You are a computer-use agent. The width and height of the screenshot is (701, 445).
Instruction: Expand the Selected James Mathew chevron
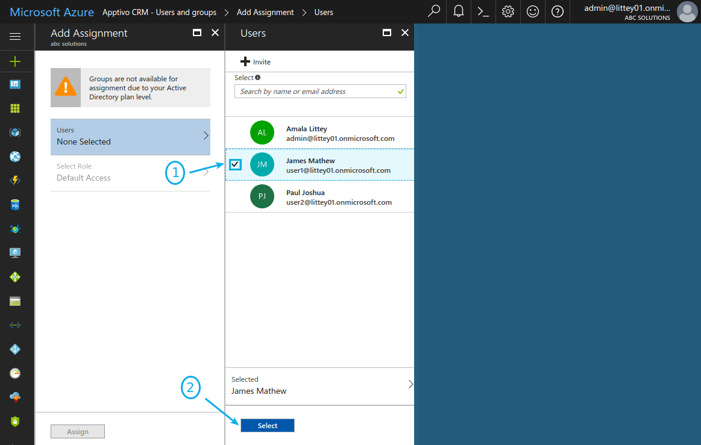coord(410,384)
